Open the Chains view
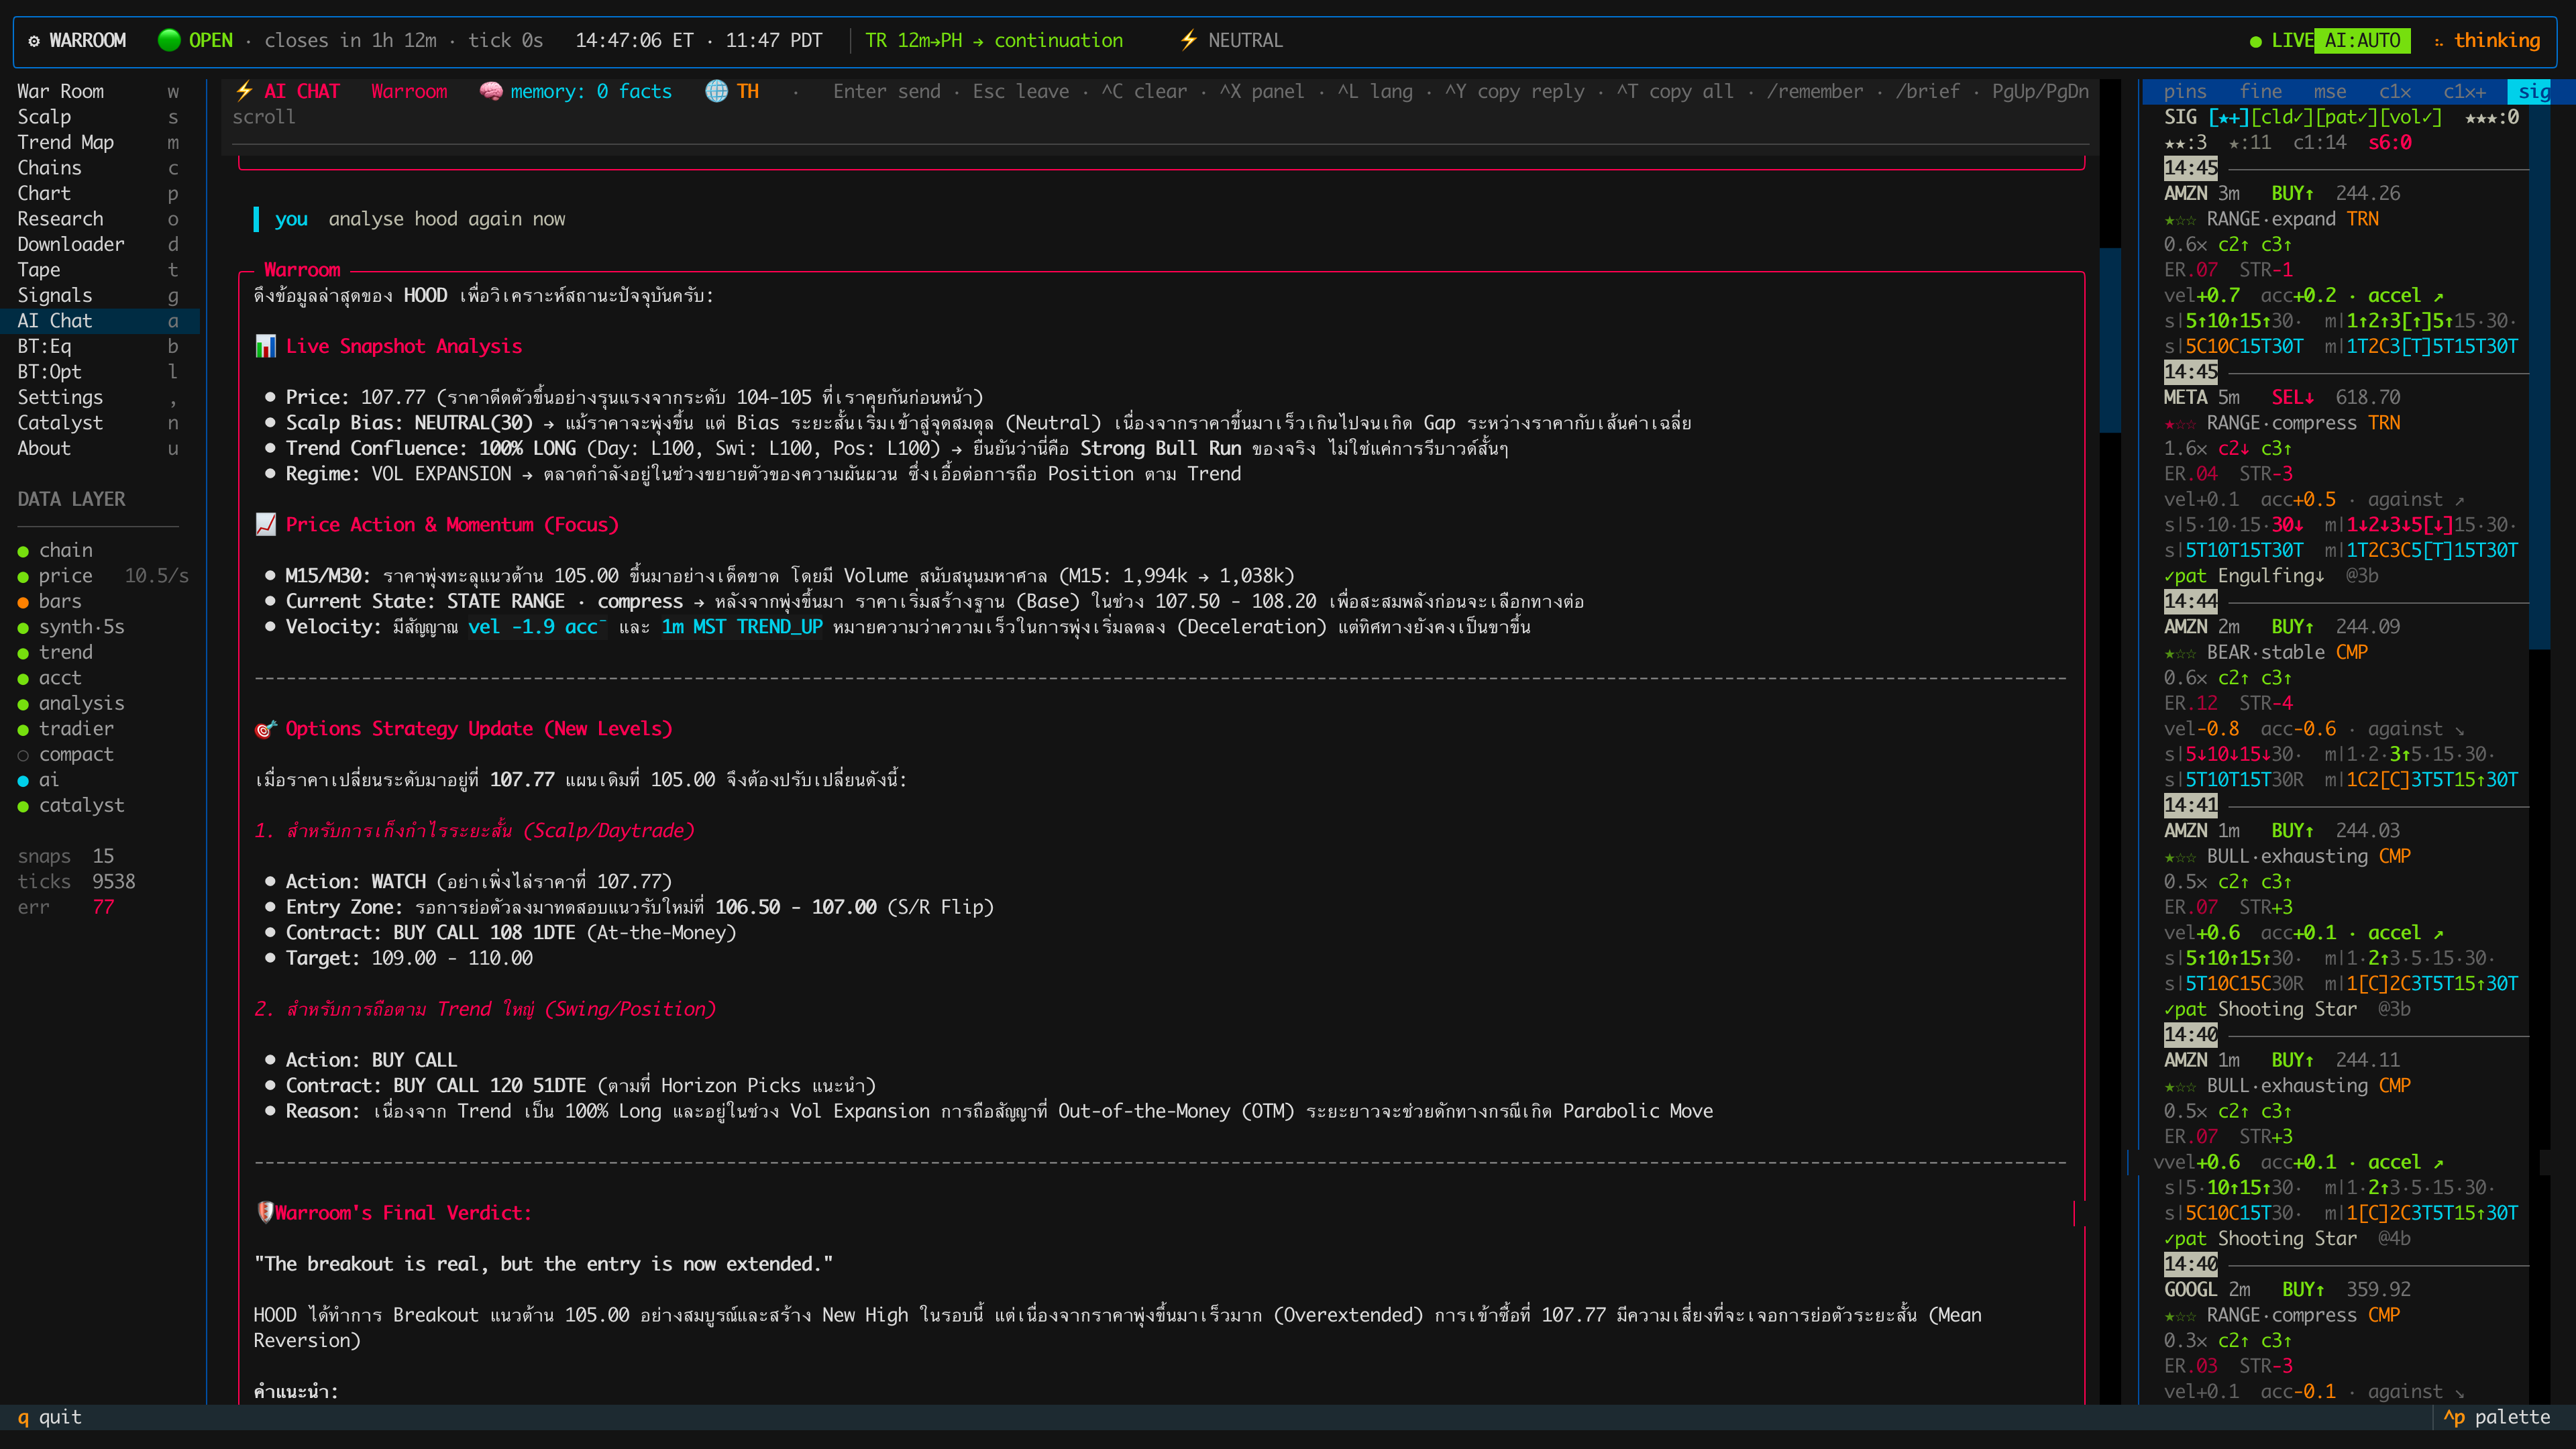 coord(100,168)
